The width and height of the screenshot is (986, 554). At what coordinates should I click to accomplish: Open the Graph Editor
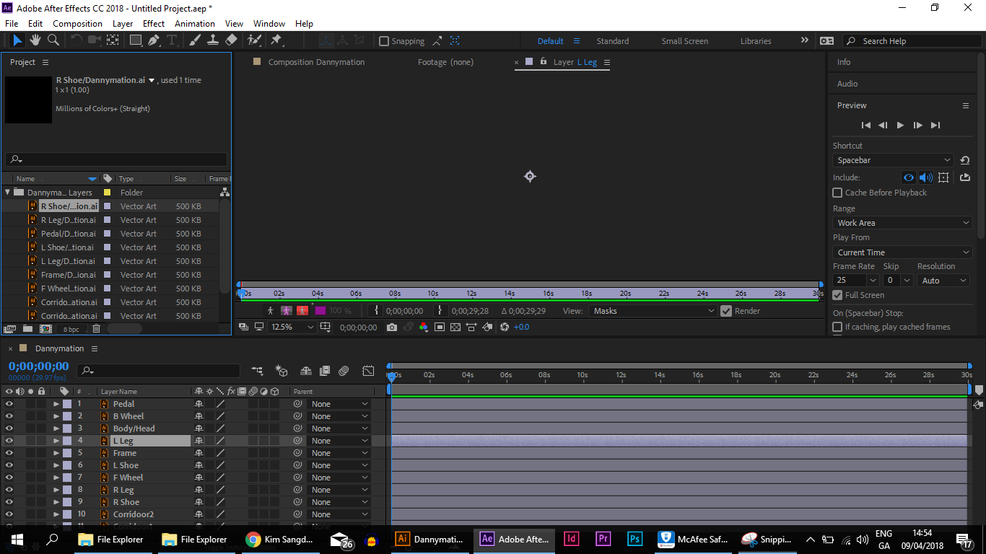(368, 371)
